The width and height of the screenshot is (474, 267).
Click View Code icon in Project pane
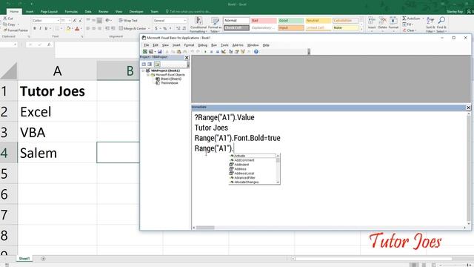[144, 65]
